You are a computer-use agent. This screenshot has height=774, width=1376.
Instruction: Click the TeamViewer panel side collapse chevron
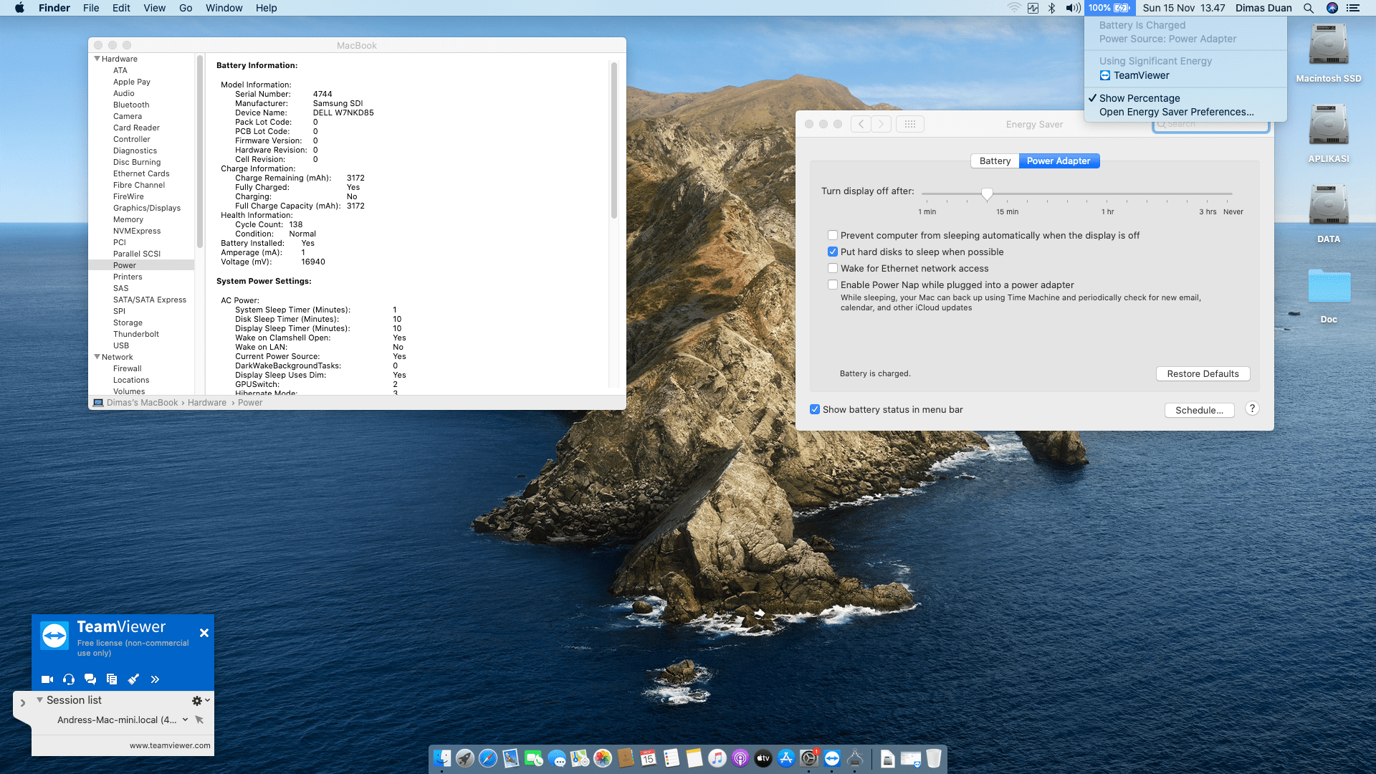click(23, 703)
